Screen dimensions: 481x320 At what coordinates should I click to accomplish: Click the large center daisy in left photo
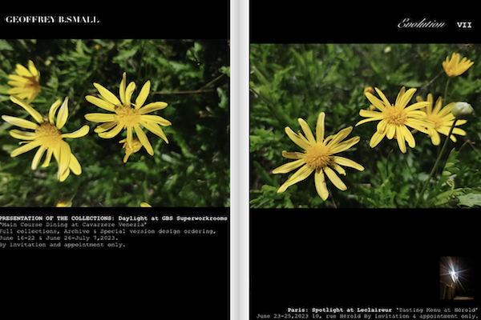(128, 116)
